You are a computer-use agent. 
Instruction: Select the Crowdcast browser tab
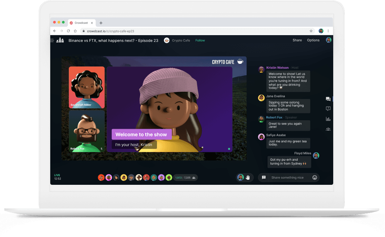pyautogui.click(x=81, y=23)
